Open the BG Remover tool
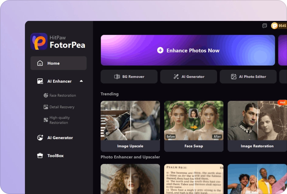Image resolution: width=287 pixels, height=194 pixels. pos(129,77)
